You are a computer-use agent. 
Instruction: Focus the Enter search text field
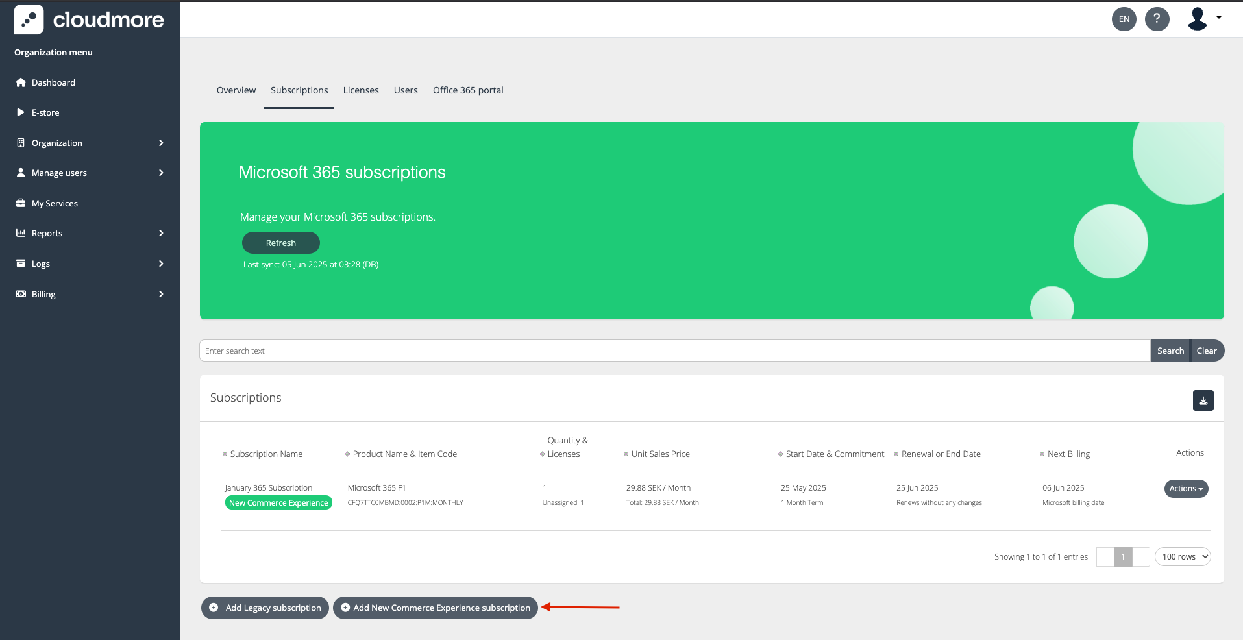tap(674, 351)
